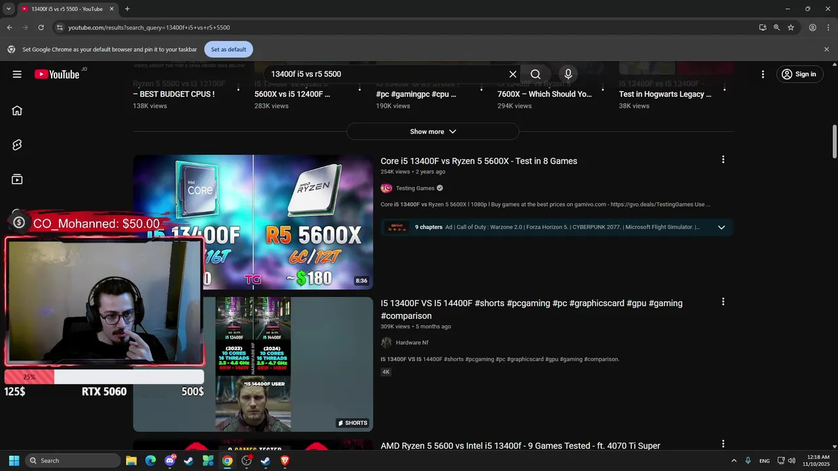This screenshot has width=838, height=471.
Task: Start voice search with the microphone
Action: 568,74
